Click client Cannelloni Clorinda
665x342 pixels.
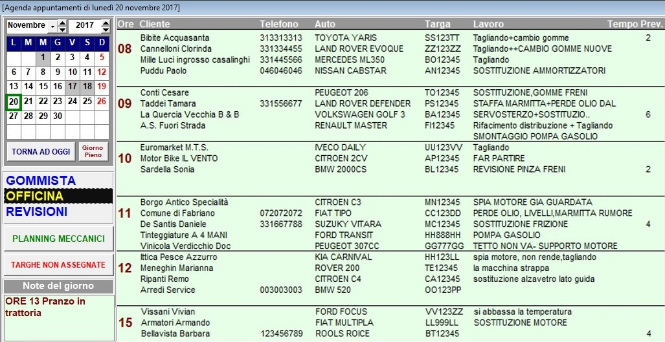pos(176,48)
